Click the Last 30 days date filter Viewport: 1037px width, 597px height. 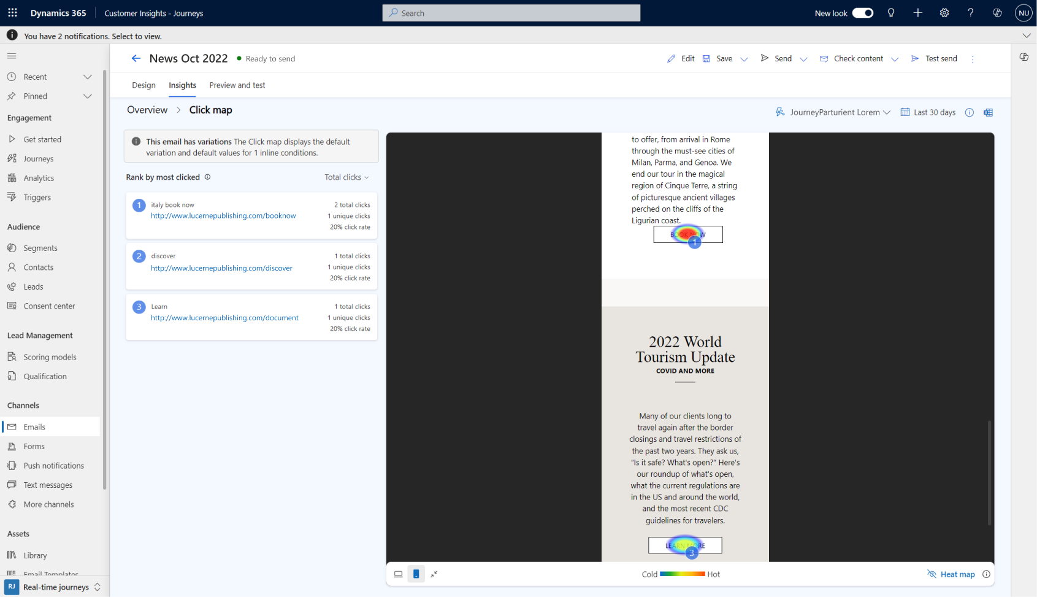(928, 112)
